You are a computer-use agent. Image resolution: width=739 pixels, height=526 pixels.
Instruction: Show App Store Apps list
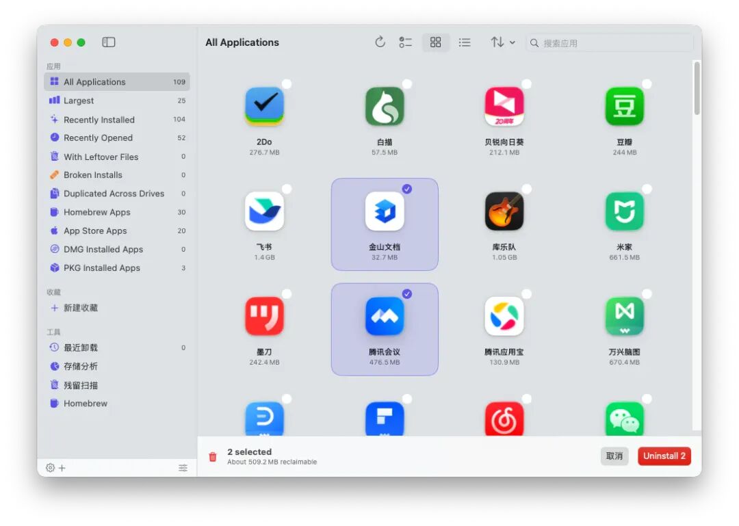click(x=117, y=231)
